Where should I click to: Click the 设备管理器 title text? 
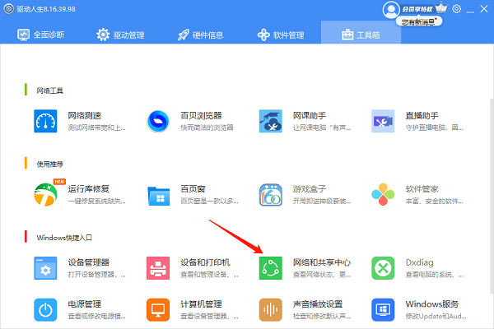point(89,262)
